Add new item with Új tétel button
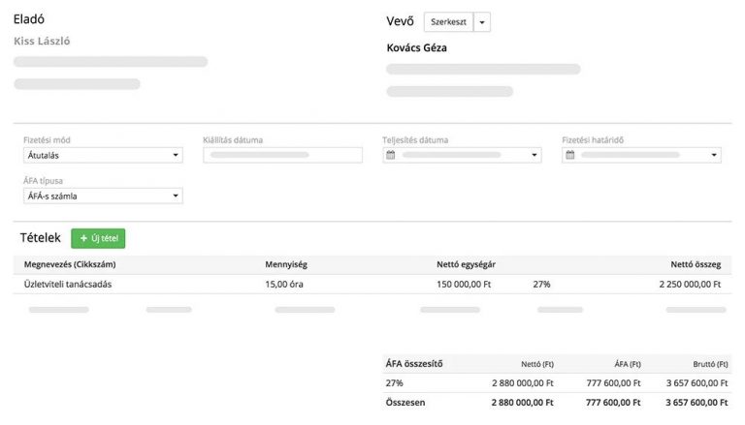This screenshot has width=745, height=425. [x=98, y=238]
